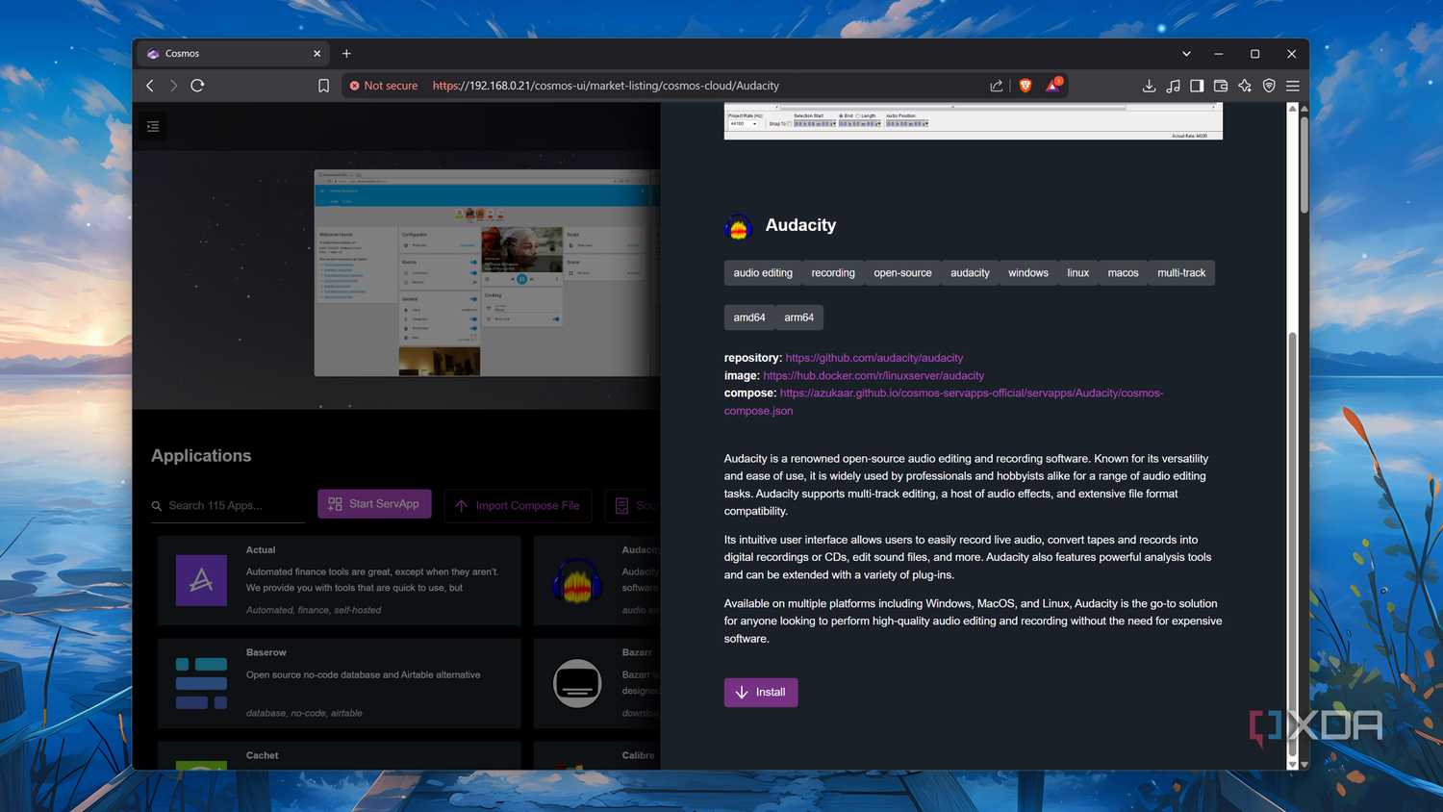Open the Cosmos sidebar menu icon
The image size is (1443, 812).
(x=153, y=126)
